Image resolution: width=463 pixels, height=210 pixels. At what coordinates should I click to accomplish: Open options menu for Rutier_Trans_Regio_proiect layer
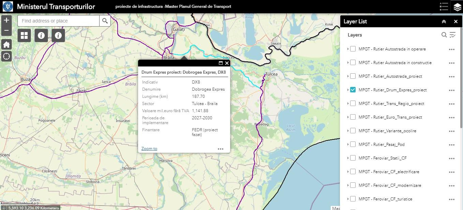[x=452, y=104]
